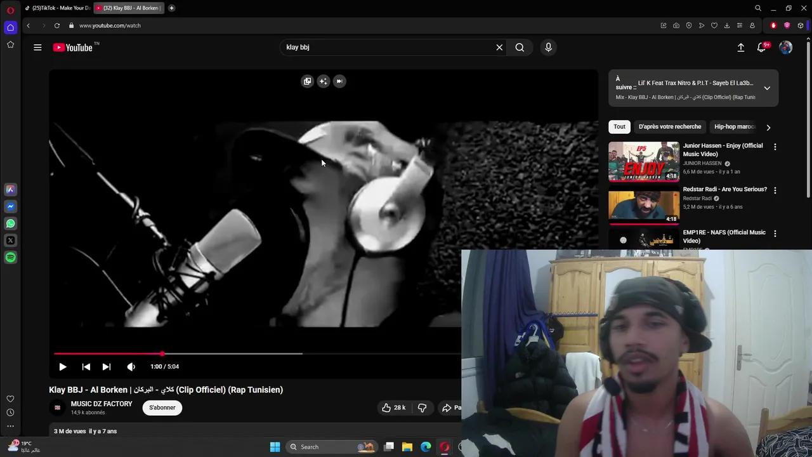Viewport: 812px width, 457px height.
Task: Reload the YouTube page
Action: (57, 25)
